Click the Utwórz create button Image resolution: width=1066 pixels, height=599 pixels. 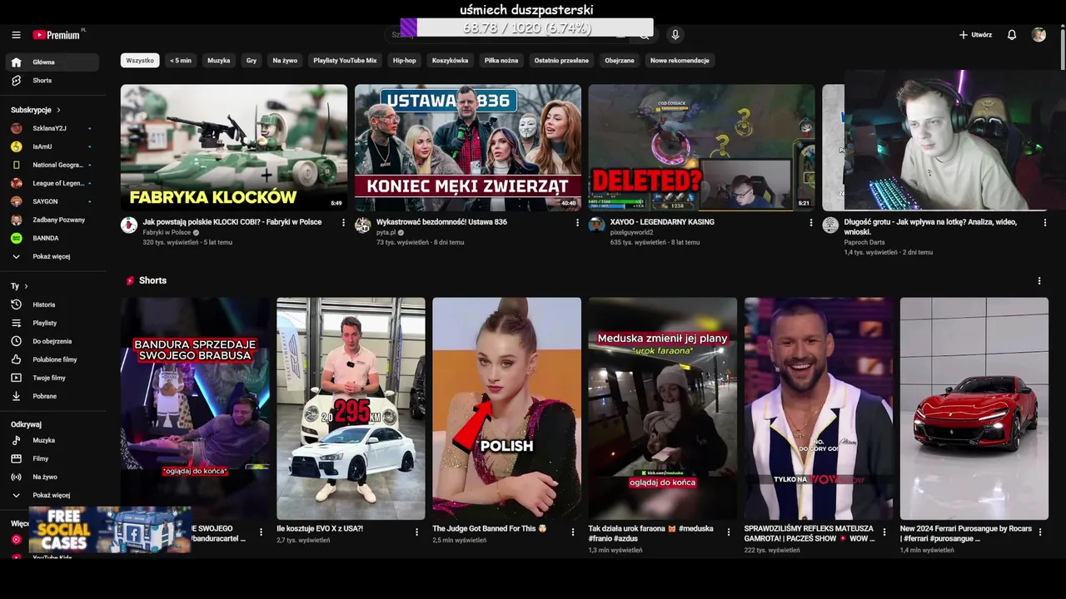coord(975,35)
